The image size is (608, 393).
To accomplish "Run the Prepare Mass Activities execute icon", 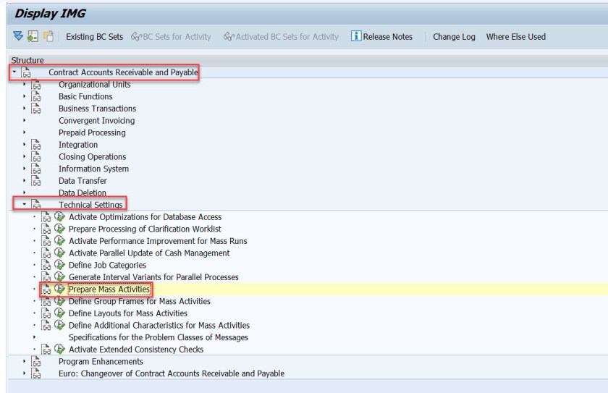I will pyautogui.click(x=60, y=290).
